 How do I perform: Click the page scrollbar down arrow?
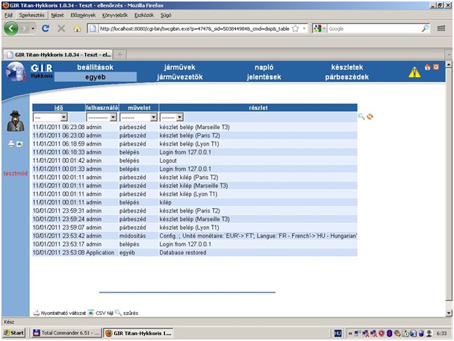[x=449, y=313]
